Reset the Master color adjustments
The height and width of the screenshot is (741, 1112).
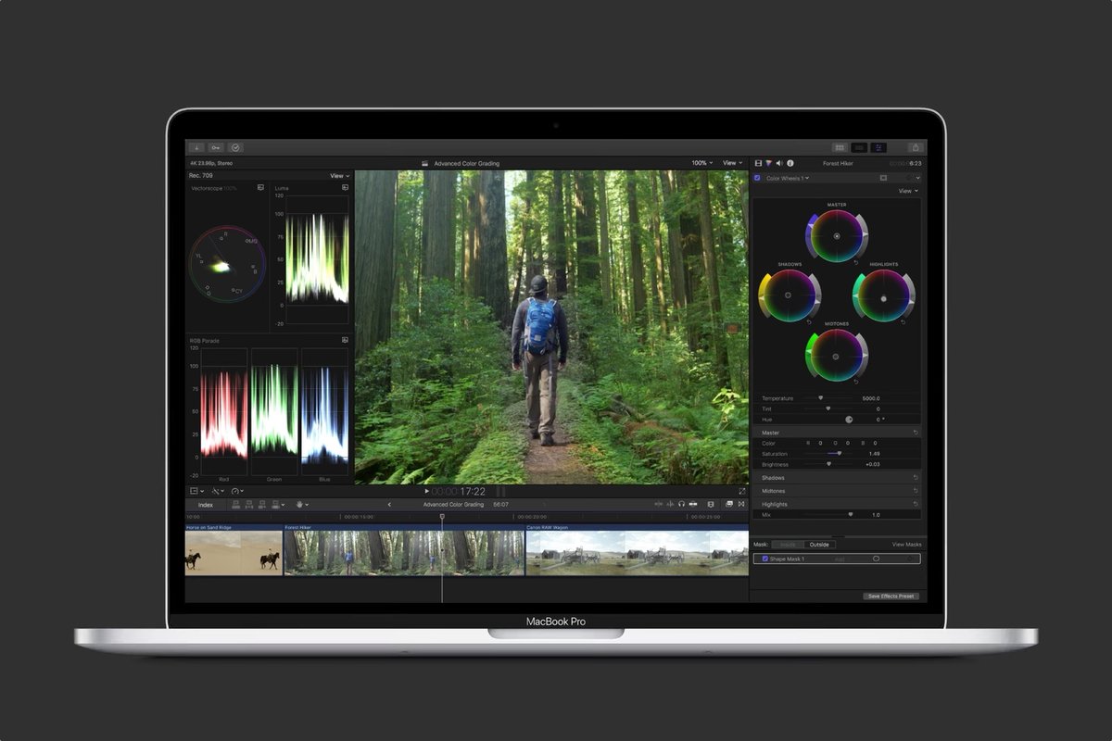(x=915, y=432)
